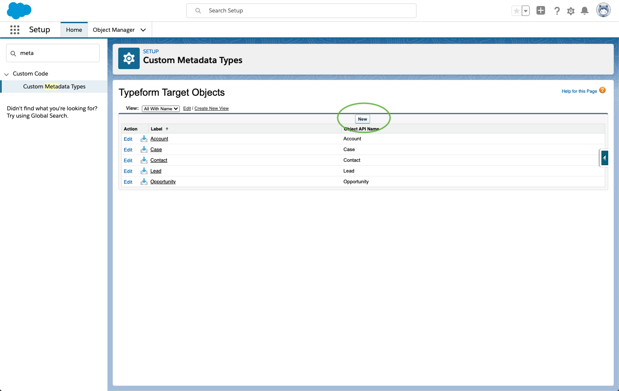Click the New button
The image size is (619, 391).
(362, 119)
